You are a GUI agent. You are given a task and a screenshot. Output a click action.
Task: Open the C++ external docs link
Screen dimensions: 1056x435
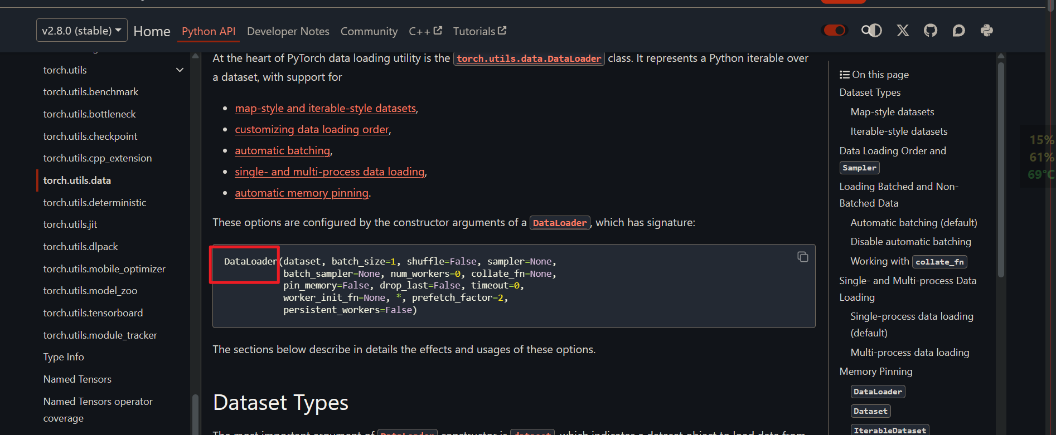pos(425,31)
